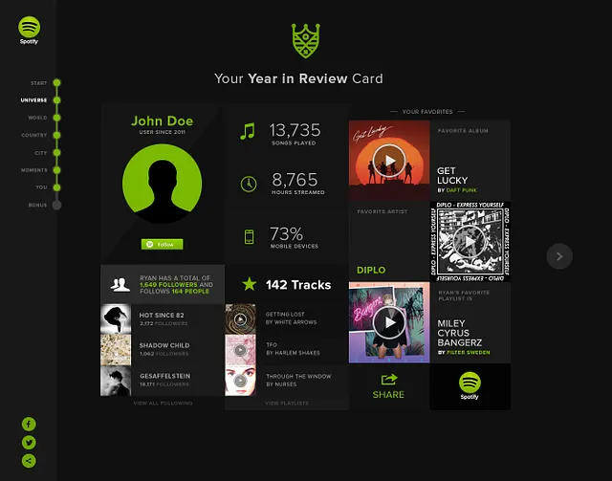
Task: Select the UNIVERSE step in timeline
Action: point(33,100)
